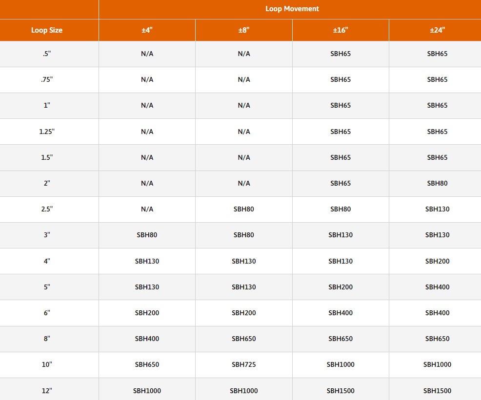
Task: Select SBH400 in the 8" row
Action: click(147, 339)
